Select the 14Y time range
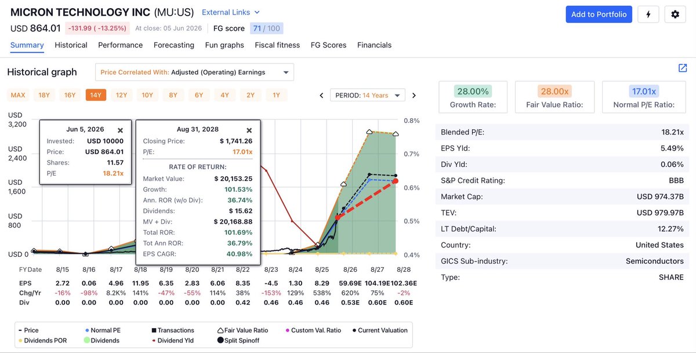Viewport: 696px width, 353px height. [x=96, y=95]
